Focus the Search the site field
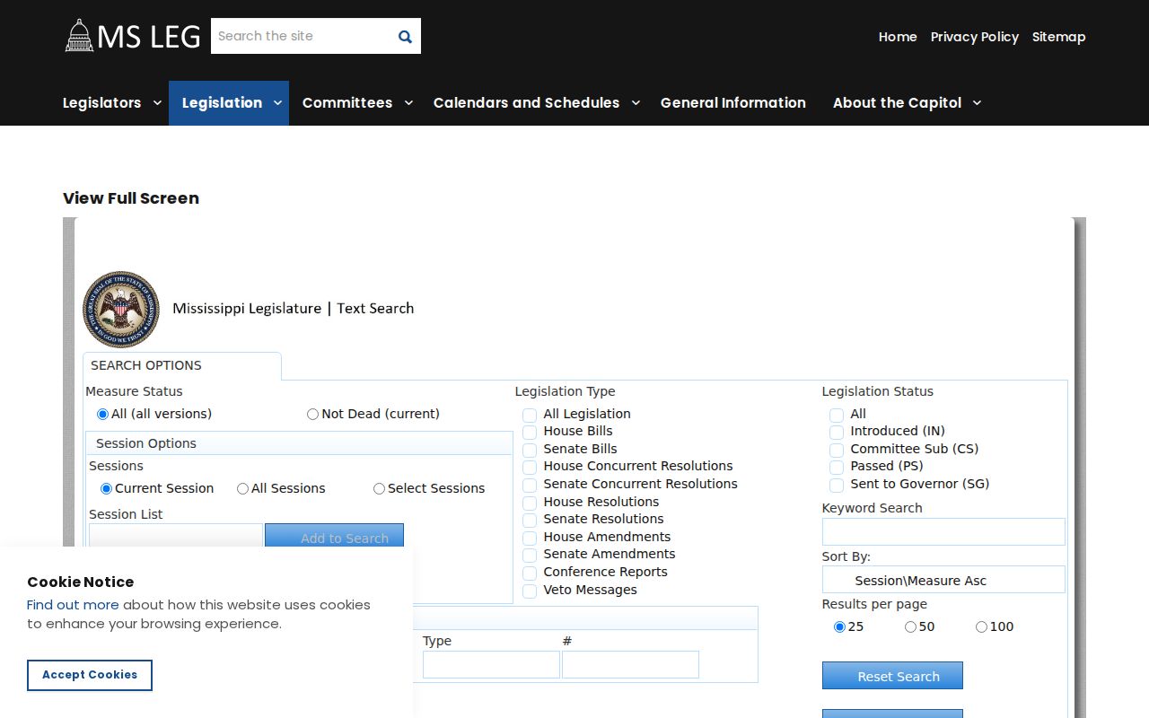Viewport: 1149px width, 718px height. click(301, 36)
